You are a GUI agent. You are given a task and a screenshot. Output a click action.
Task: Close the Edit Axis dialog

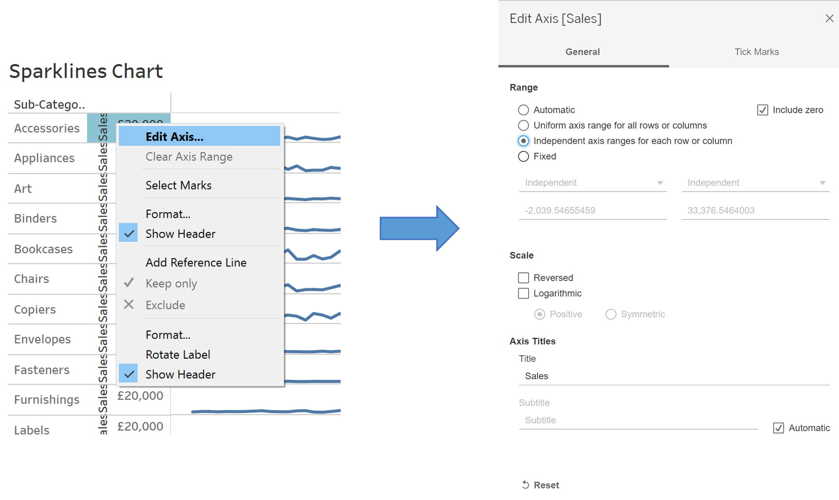coord(829,18)
